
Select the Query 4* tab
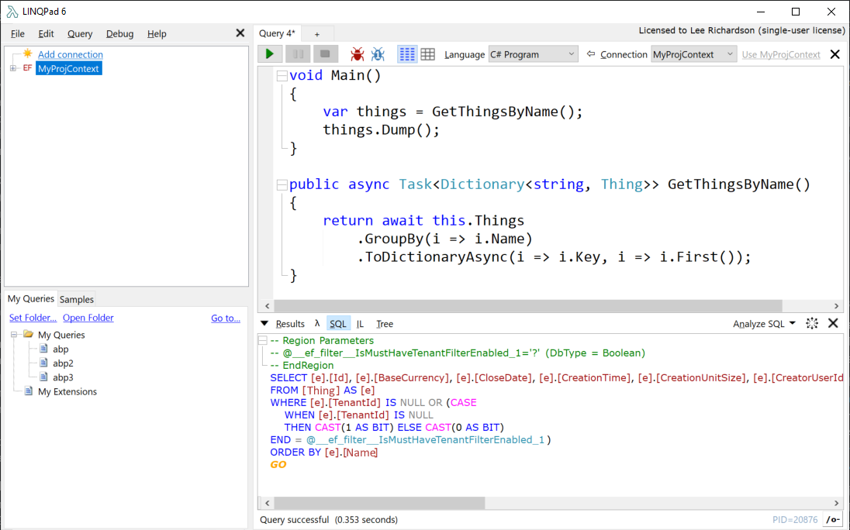(x=277, y=33)
